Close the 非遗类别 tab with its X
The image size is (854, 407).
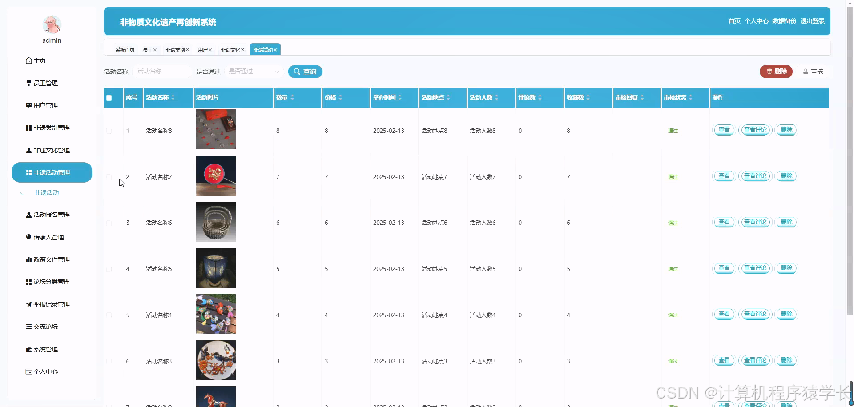coord(187,50)
